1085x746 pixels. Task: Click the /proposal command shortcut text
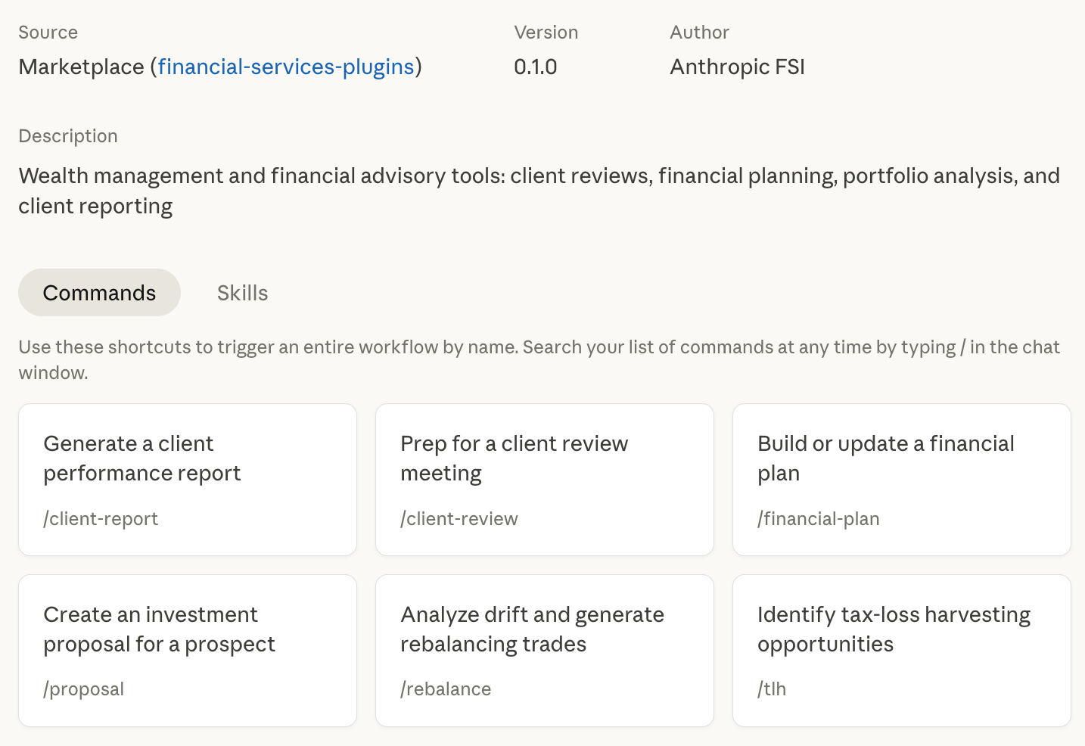tap(84, 689)
